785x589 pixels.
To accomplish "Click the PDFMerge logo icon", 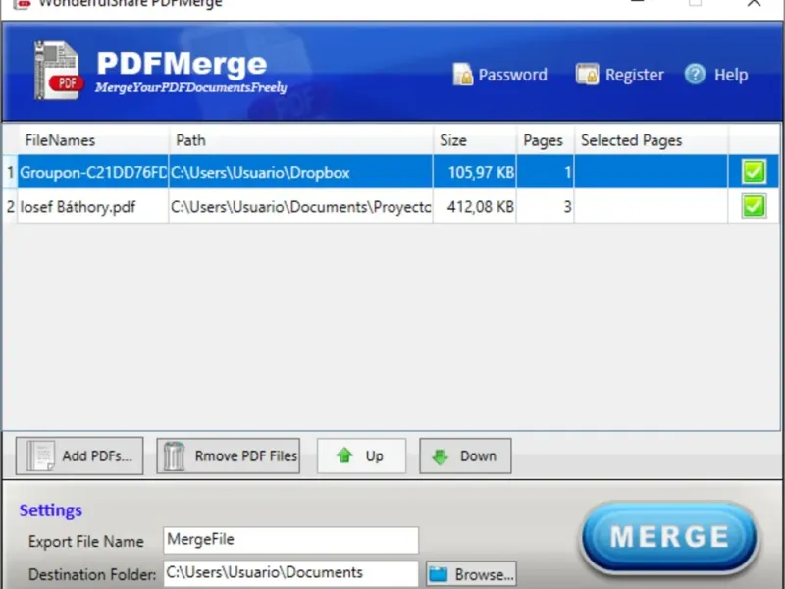I will click(58, 71).
